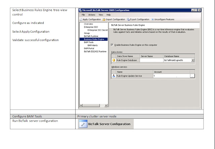
Task: Click the Data Store Name column header
Action: click(128, 56)
